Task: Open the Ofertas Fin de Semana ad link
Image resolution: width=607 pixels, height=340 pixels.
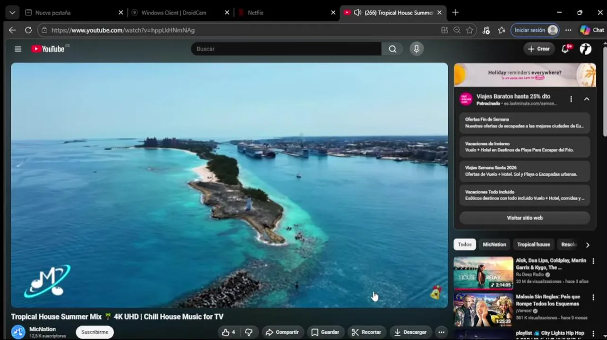Action: 525,123
